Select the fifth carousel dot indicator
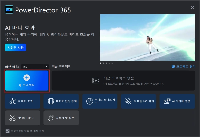This screenshot has width=200, height=137. [x=112, y=63]
